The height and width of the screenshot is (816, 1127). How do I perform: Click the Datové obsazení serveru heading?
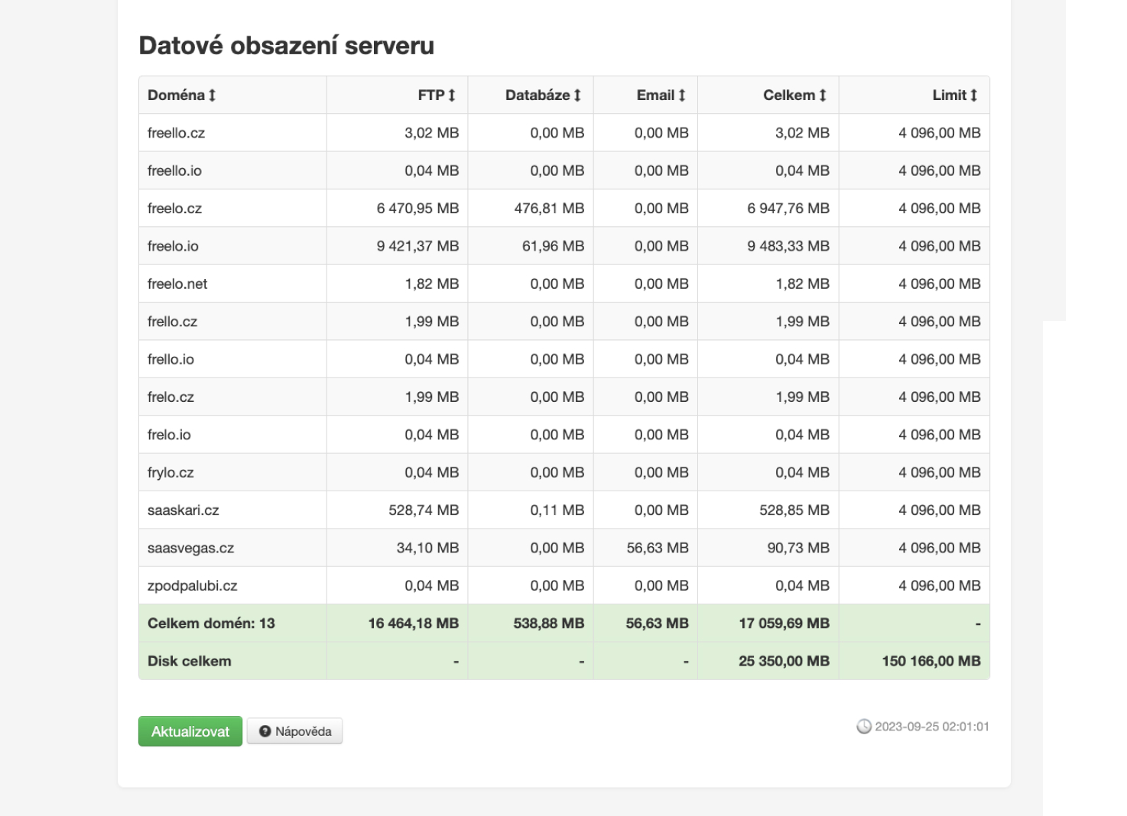pos(286,46)
